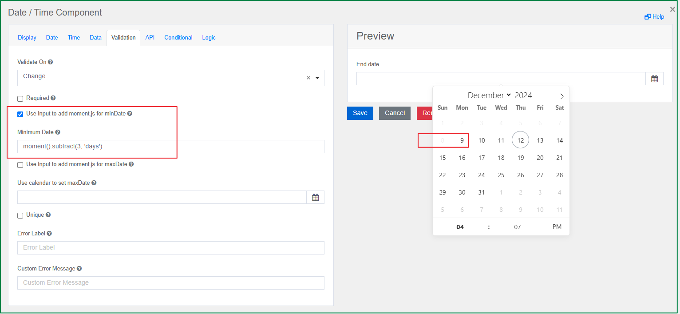
Task: Select December 30 in calendar
Action: (462, 192)
